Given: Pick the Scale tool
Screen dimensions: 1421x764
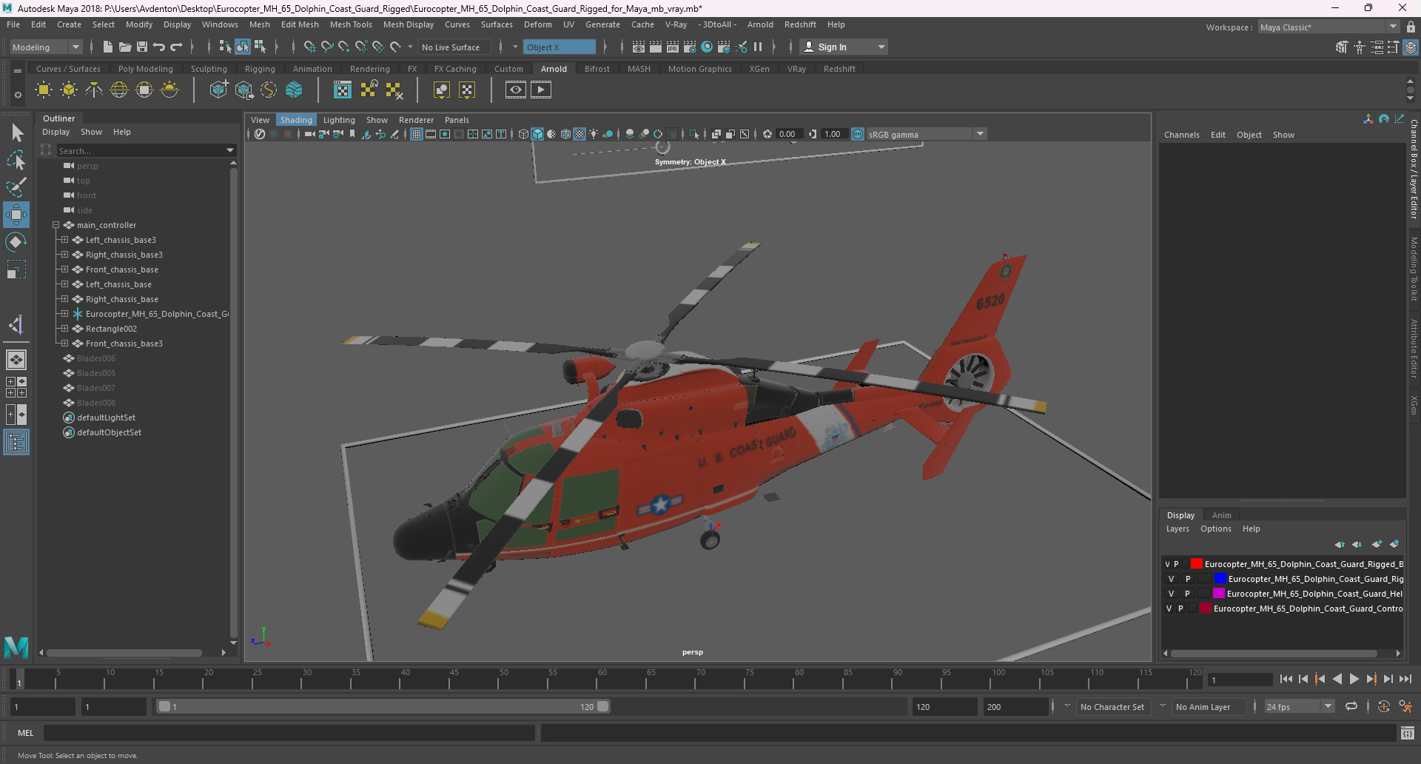Looking at the screenshot, I should 16,269.
